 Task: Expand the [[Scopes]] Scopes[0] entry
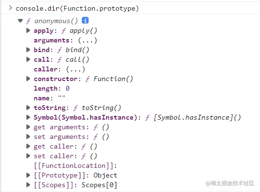point(28,185)
